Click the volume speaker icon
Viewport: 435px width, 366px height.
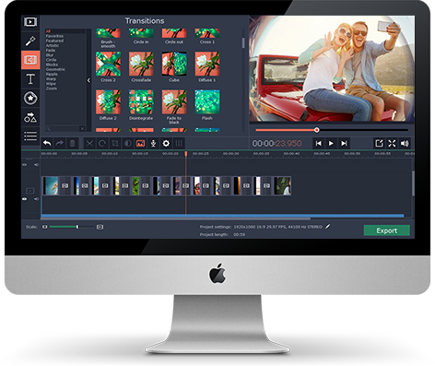click(405, 143)
